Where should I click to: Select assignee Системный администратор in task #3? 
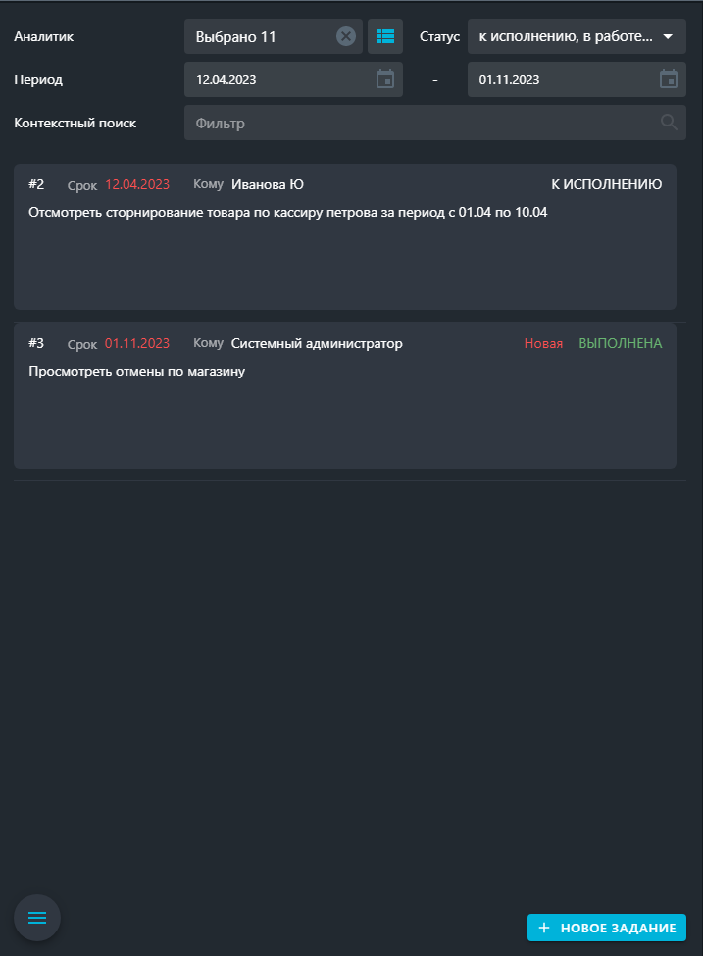point(317,343)
